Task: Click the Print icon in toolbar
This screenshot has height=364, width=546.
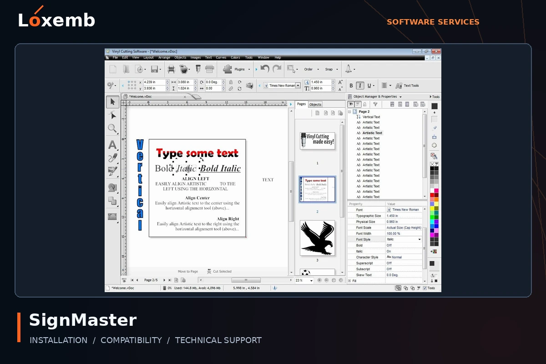Action: coord(171,69)
